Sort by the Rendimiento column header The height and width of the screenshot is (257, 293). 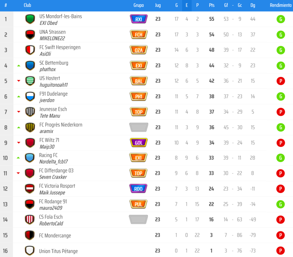281,5
